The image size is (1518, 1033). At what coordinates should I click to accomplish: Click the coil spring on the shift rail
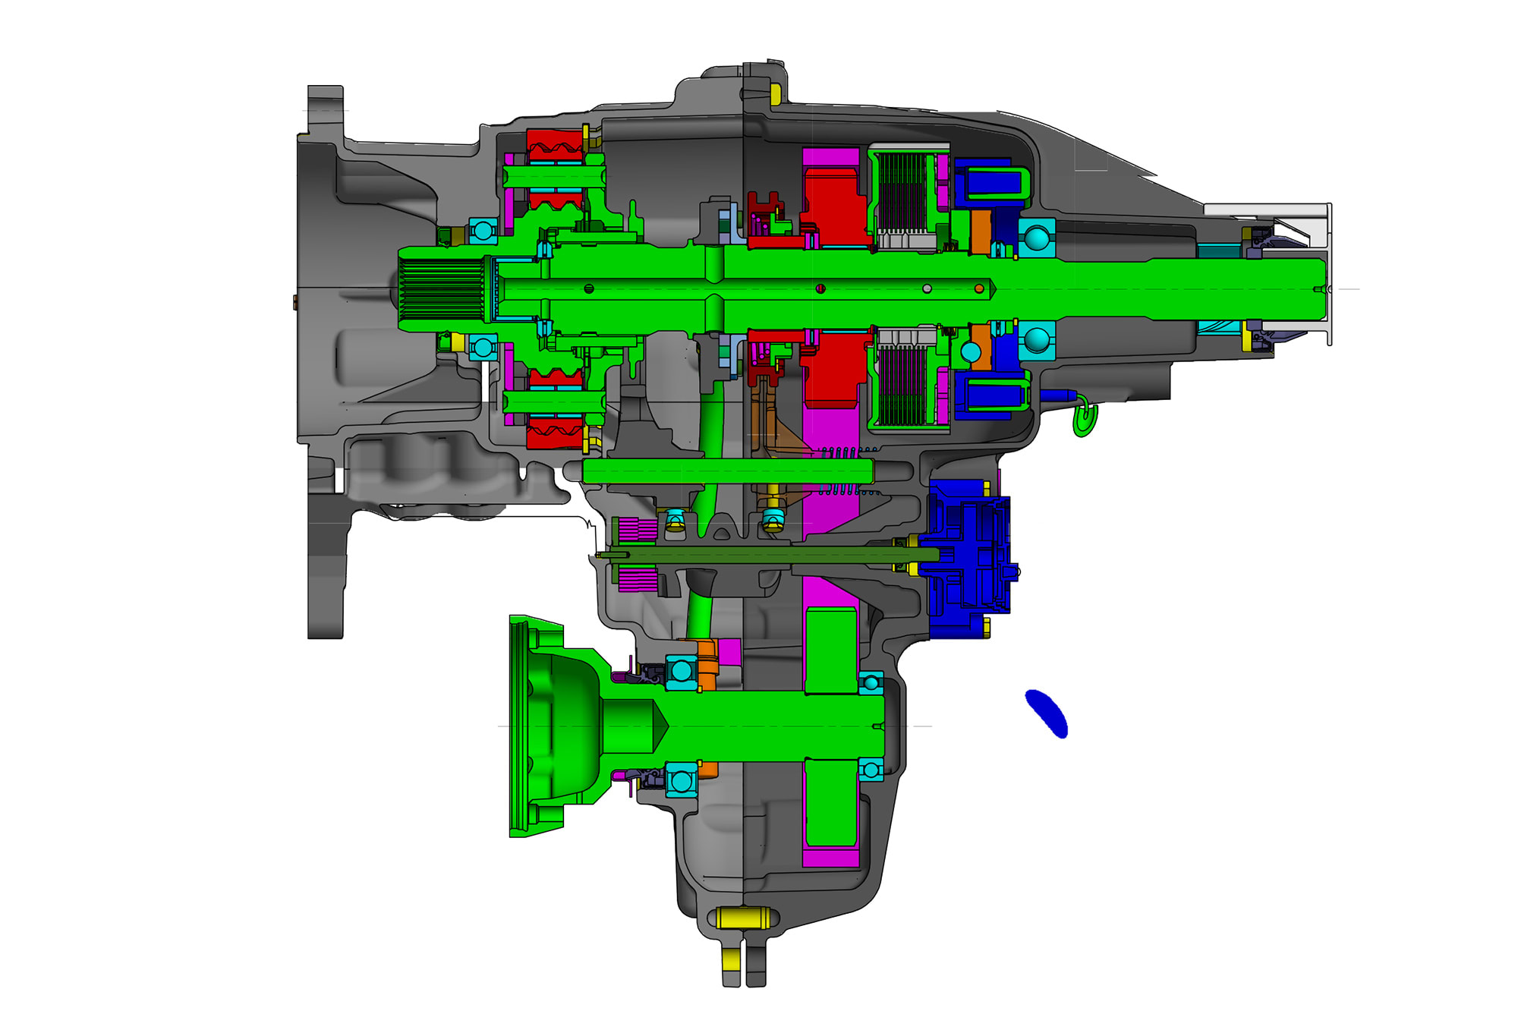(x=845, y=452)
